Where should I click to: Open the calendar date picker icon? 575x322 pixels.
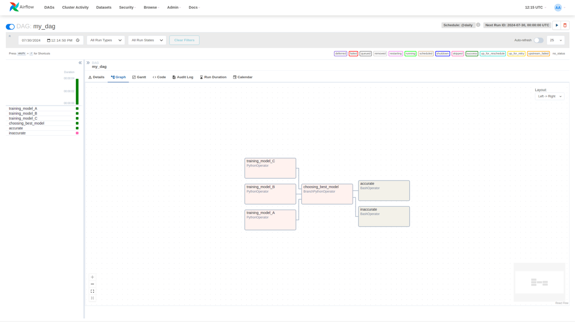coord(48,40)
